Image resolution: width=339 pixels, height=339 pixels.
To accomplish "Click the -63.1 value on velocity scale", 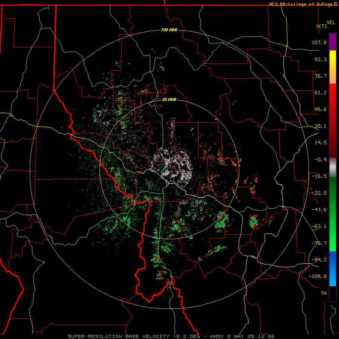I will tap(319, 226).
